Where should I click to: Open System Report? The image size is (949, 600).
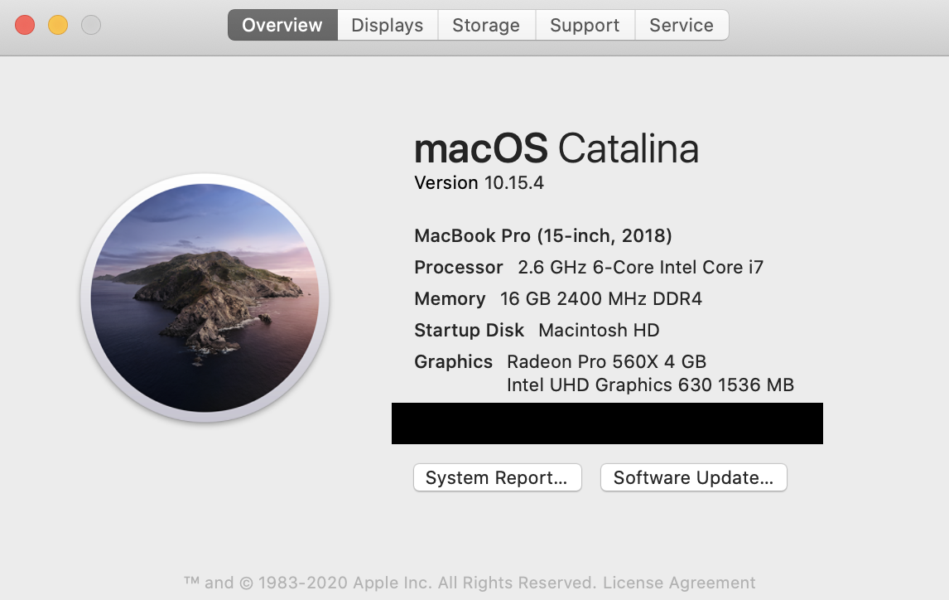(x=498, y=477)
